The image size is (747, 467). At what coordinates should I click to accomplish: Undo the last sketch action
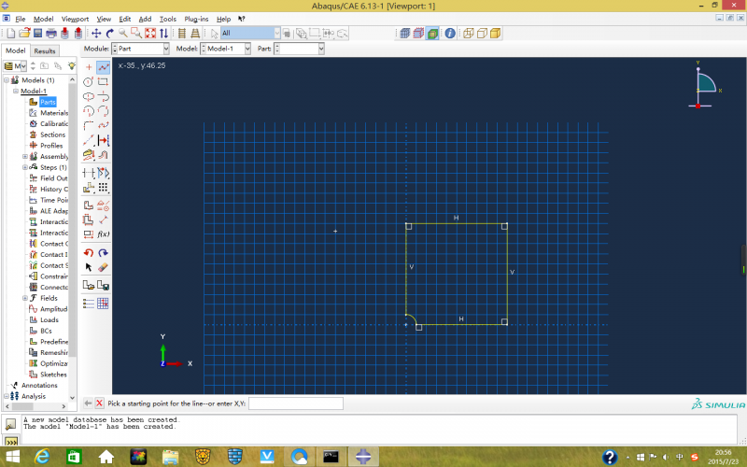tap(89, 253)
